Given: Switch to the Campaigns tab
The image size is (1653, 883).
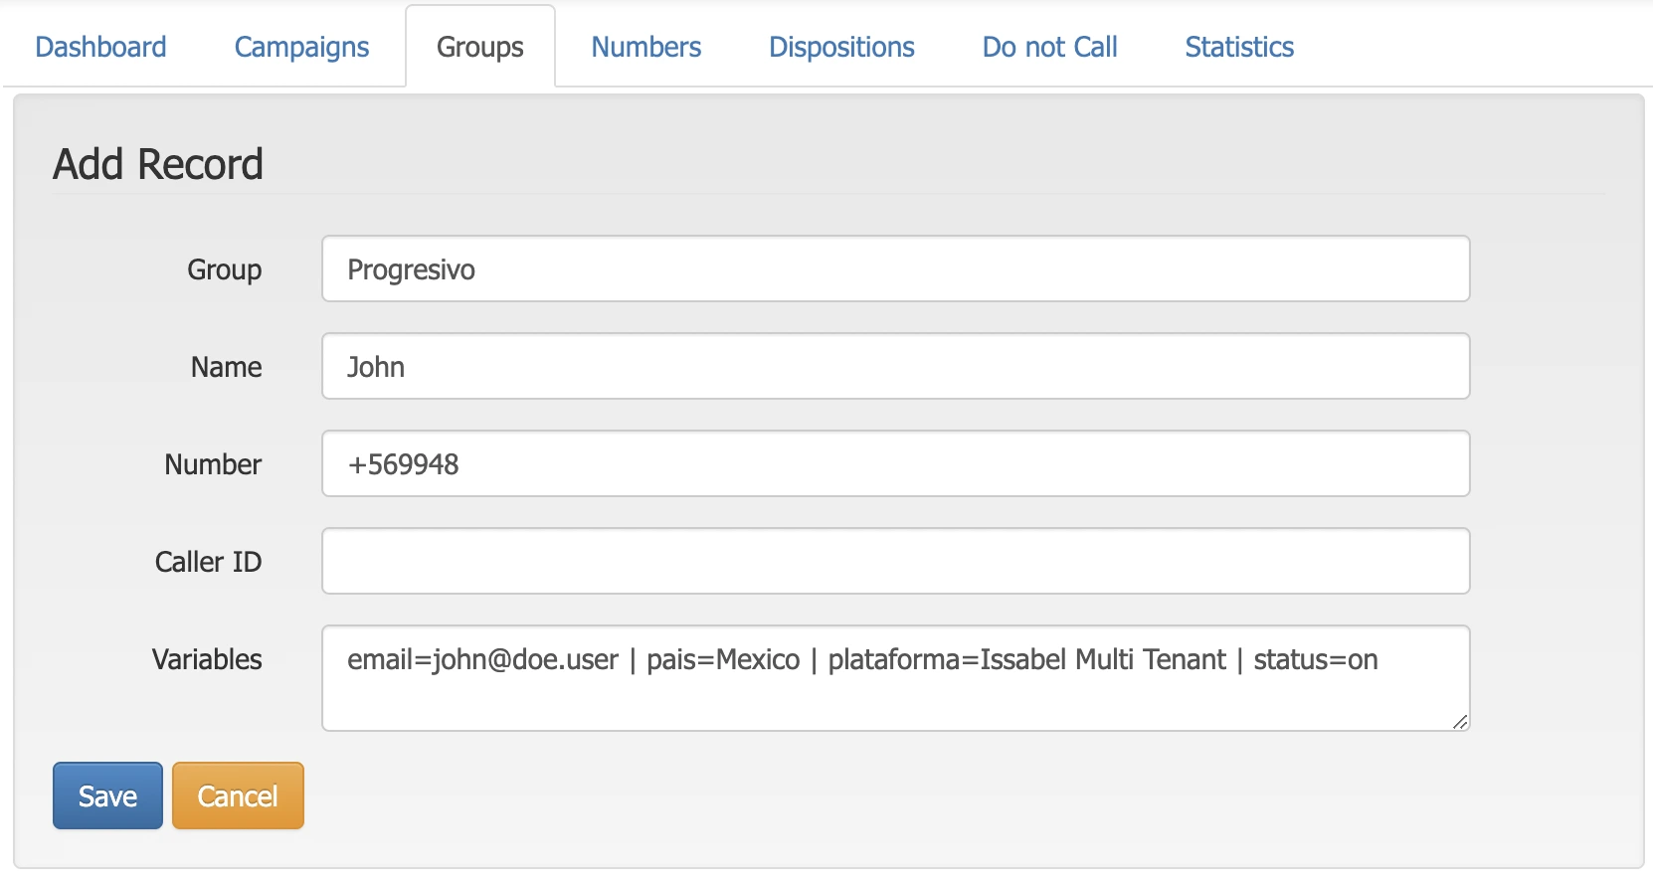Looking at the screenshot, I should coord(301,47).
